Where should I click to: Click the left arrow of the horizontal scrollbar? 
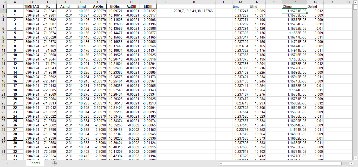(x=220, y=163)
